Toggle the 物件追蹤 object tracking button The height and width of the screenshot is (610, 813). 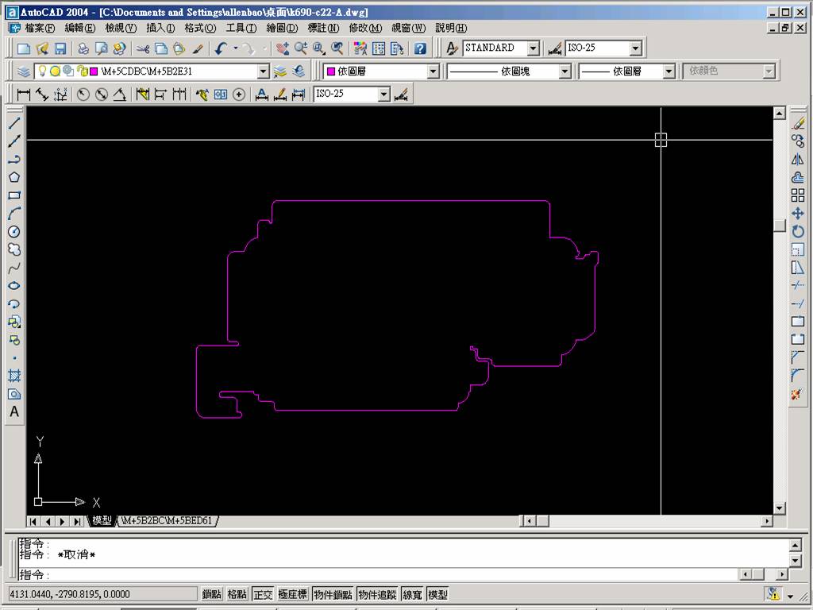(x=377, y=594)
